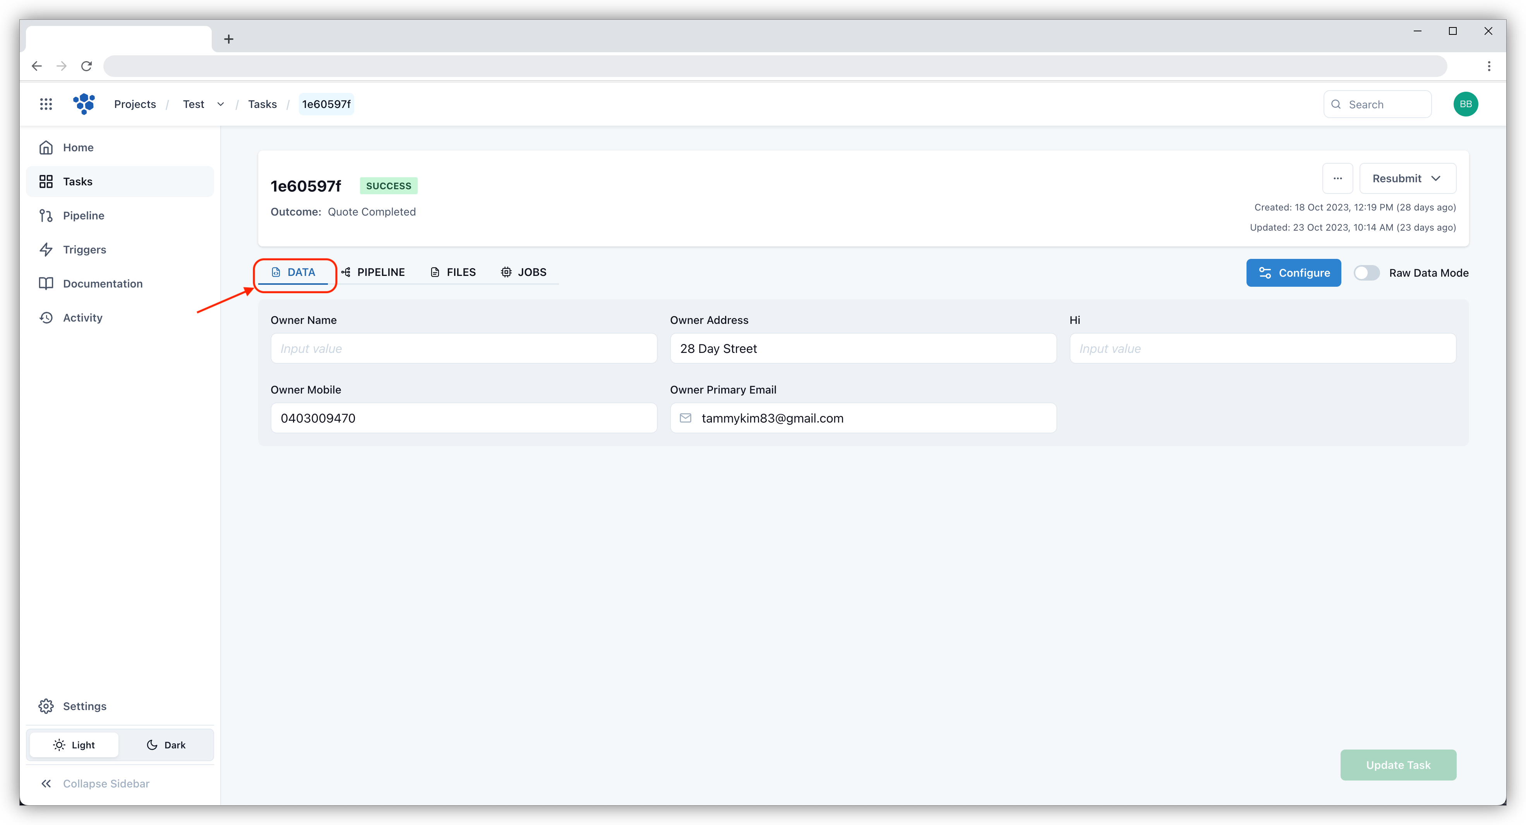Enable Raw Data Mode
This screenshot has height=825, width=1526.
1367,273
